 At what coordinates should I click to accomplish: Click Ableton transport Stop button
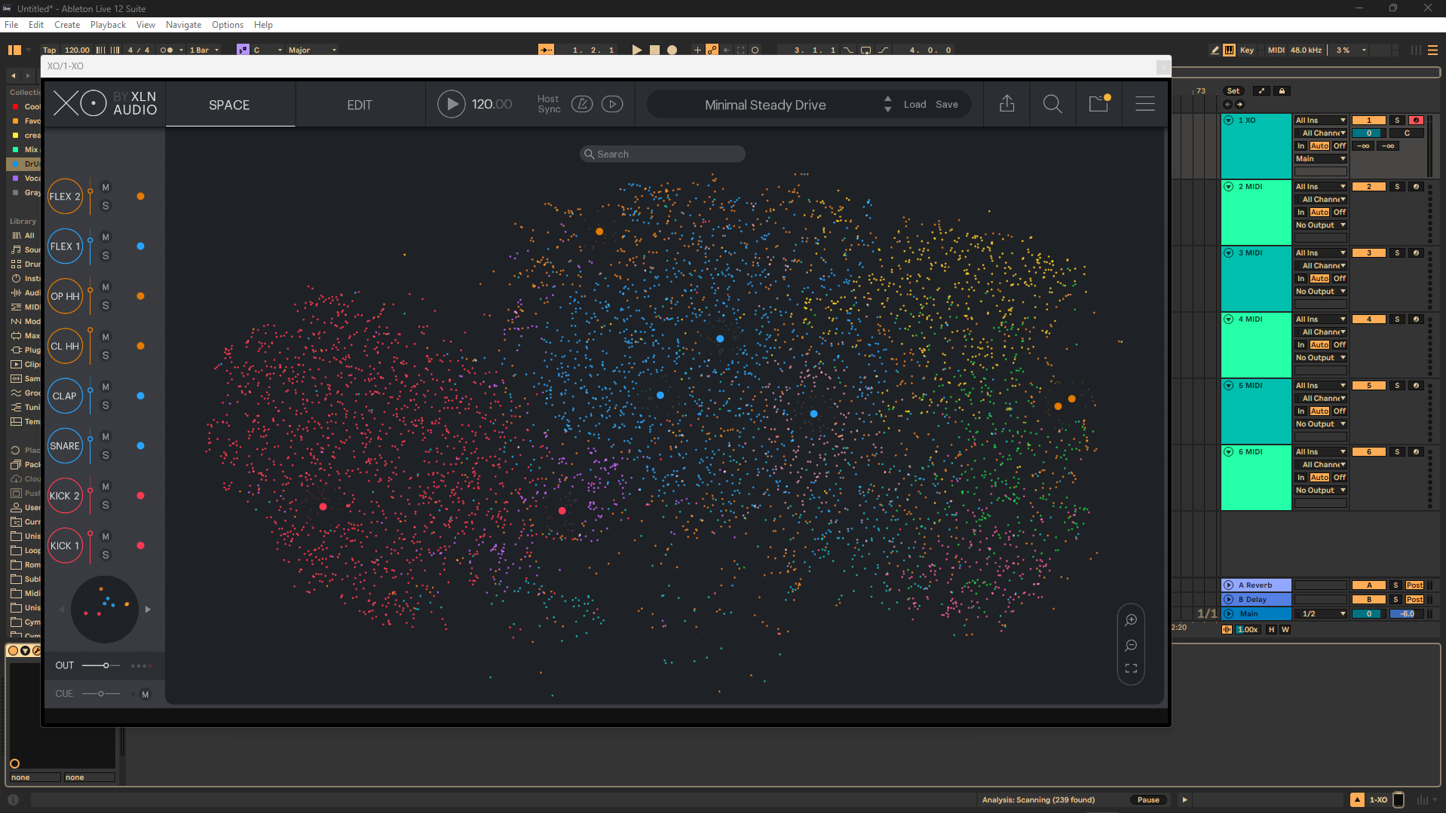[654, 50]
